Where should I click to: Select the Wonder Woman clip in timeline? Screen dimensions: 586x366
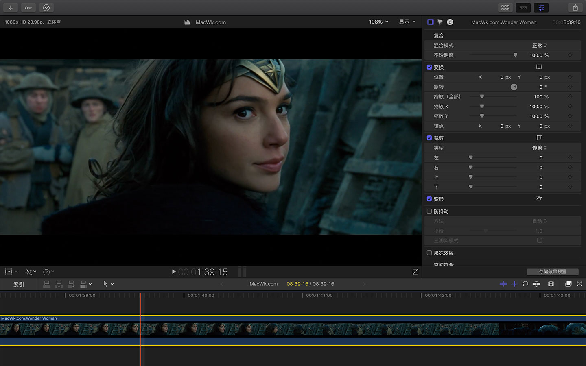point(293,330)
